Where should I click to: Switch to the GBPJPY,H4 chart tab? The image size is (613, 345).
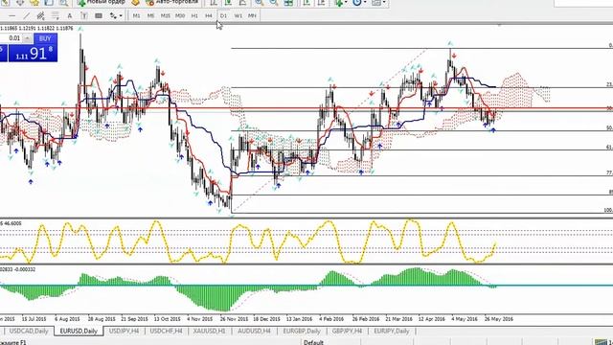(x=347, y=331)
